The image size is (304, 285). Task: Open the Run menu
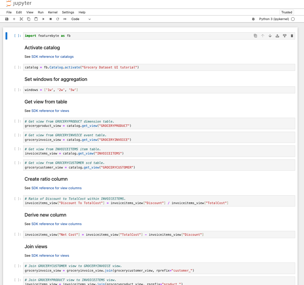(41, 12)
